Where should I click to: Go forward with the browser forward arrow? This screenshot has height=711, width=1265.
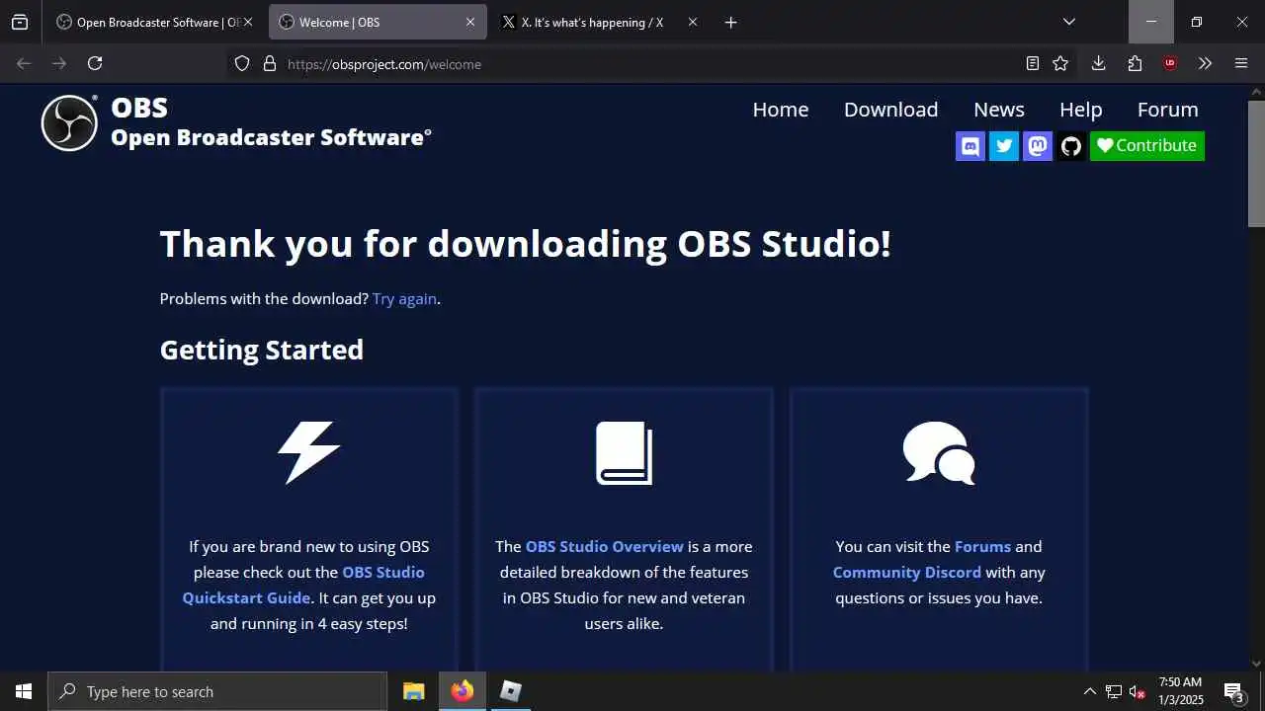[x=59, y=63]
